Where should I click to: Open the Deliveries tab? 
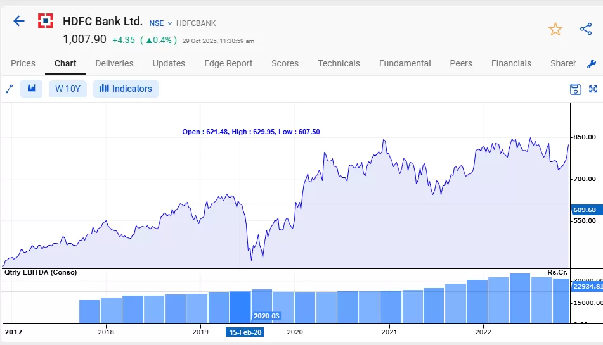(x=114, y=63)
